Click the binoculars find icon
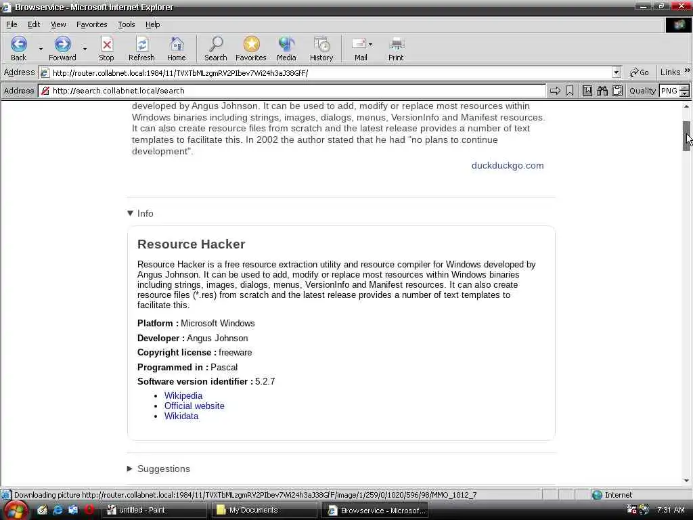This screenshot has width=693, height=520. click(x=602, y=91)
